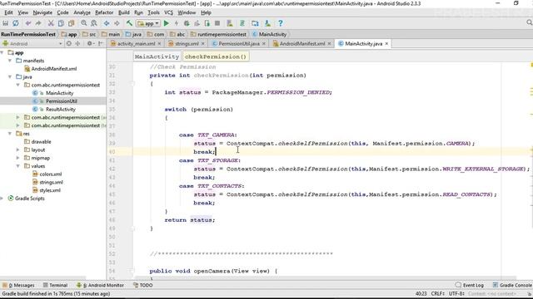Open the Terminal tool window

click(56, 285)
